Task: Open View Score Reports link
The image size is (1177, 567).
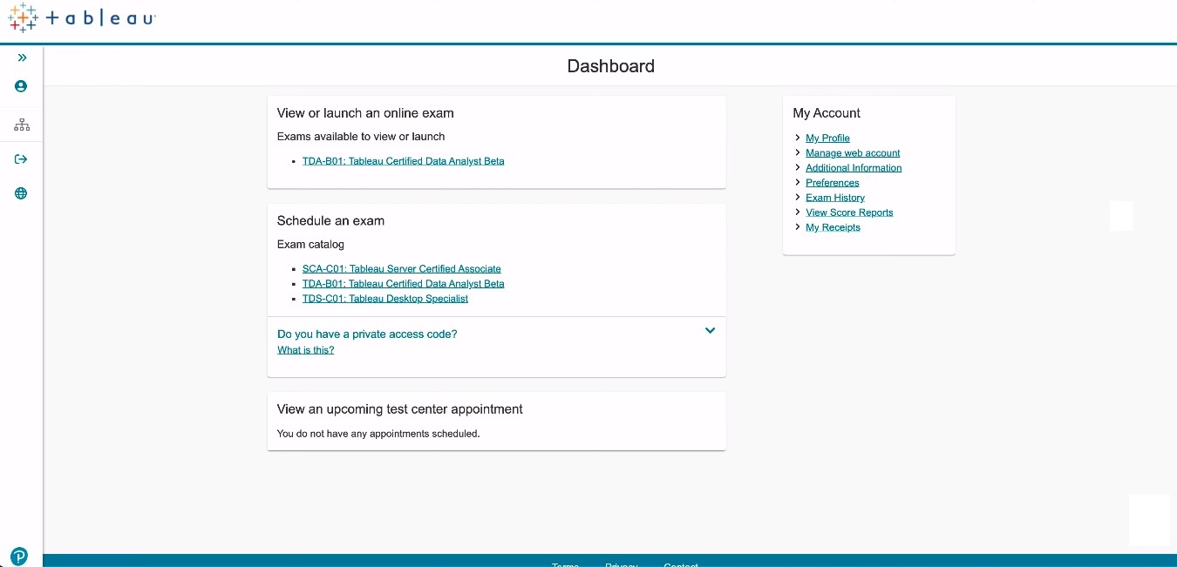Action: [x=849, y=213]
